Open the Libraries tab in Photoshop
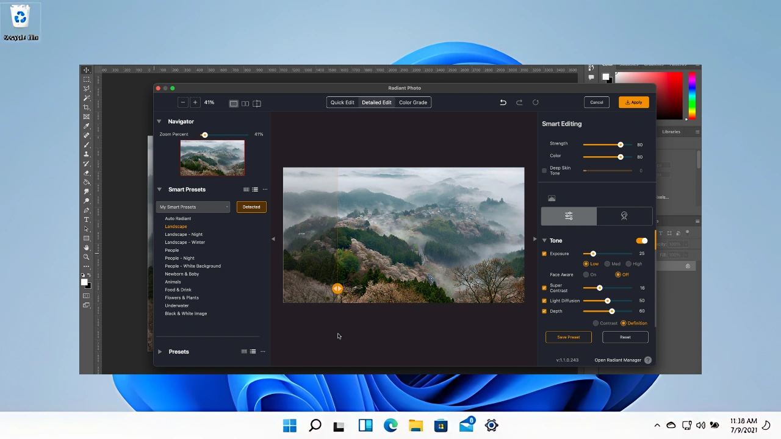Viewport: 781px width, 439px height. tap(671, 132)
